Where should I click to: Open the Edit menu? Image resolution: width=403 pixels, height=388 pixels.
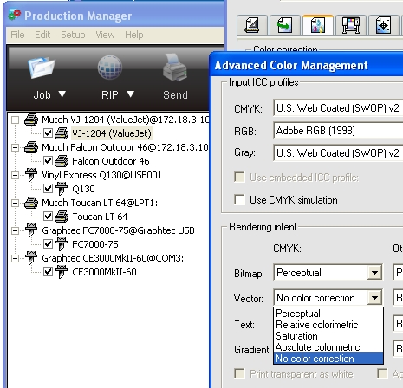(42, 35)
